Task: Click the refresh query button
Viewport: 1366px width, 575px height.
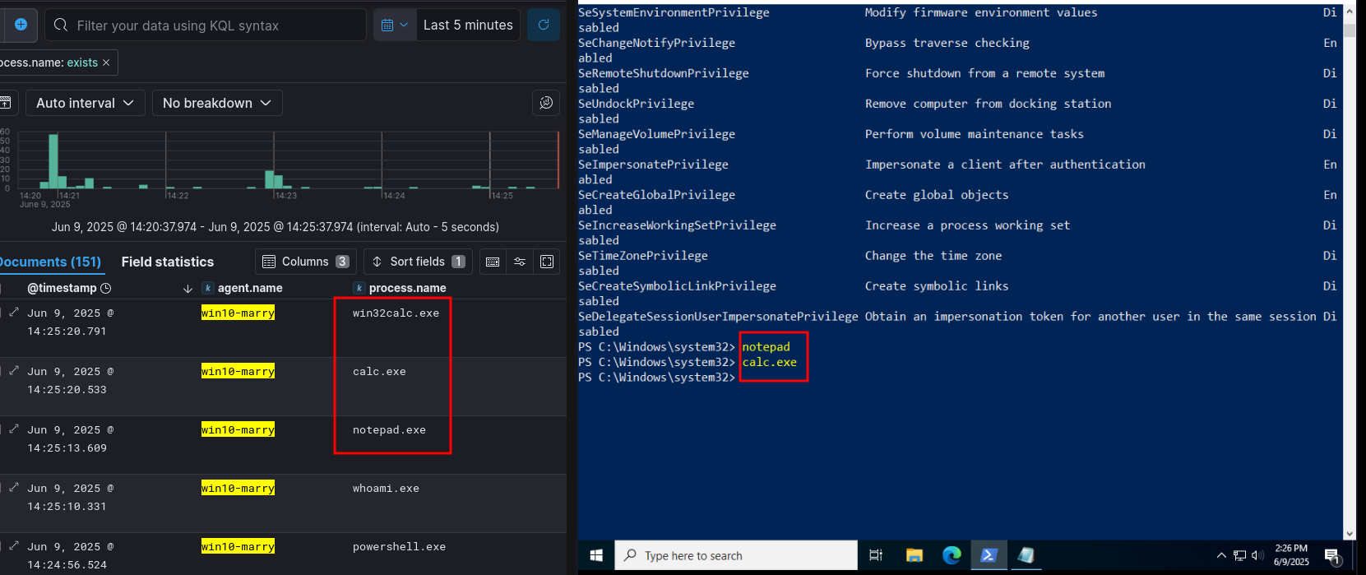Action: (544, 25)
